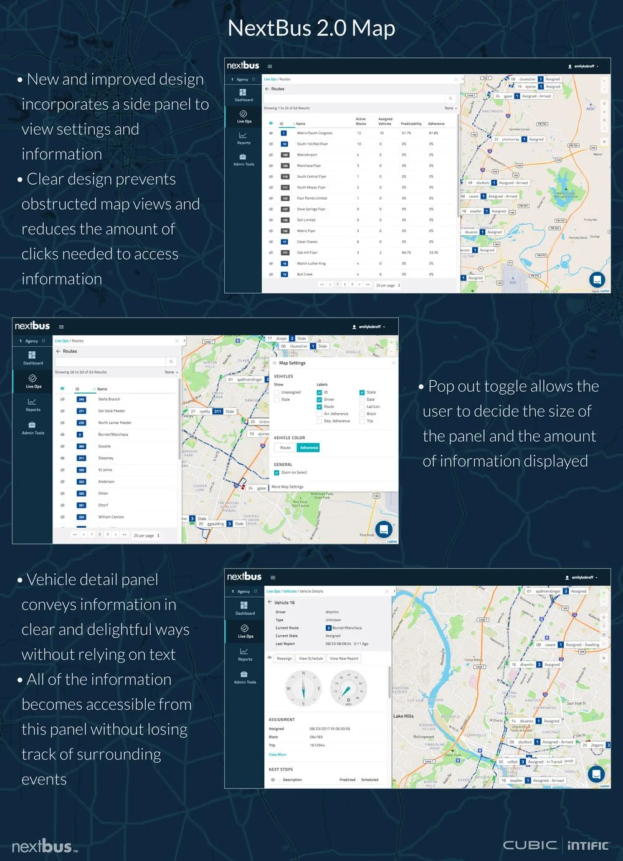Open Dashboard in Vehicle 16 screenshot sidebar

click(245, 608)
